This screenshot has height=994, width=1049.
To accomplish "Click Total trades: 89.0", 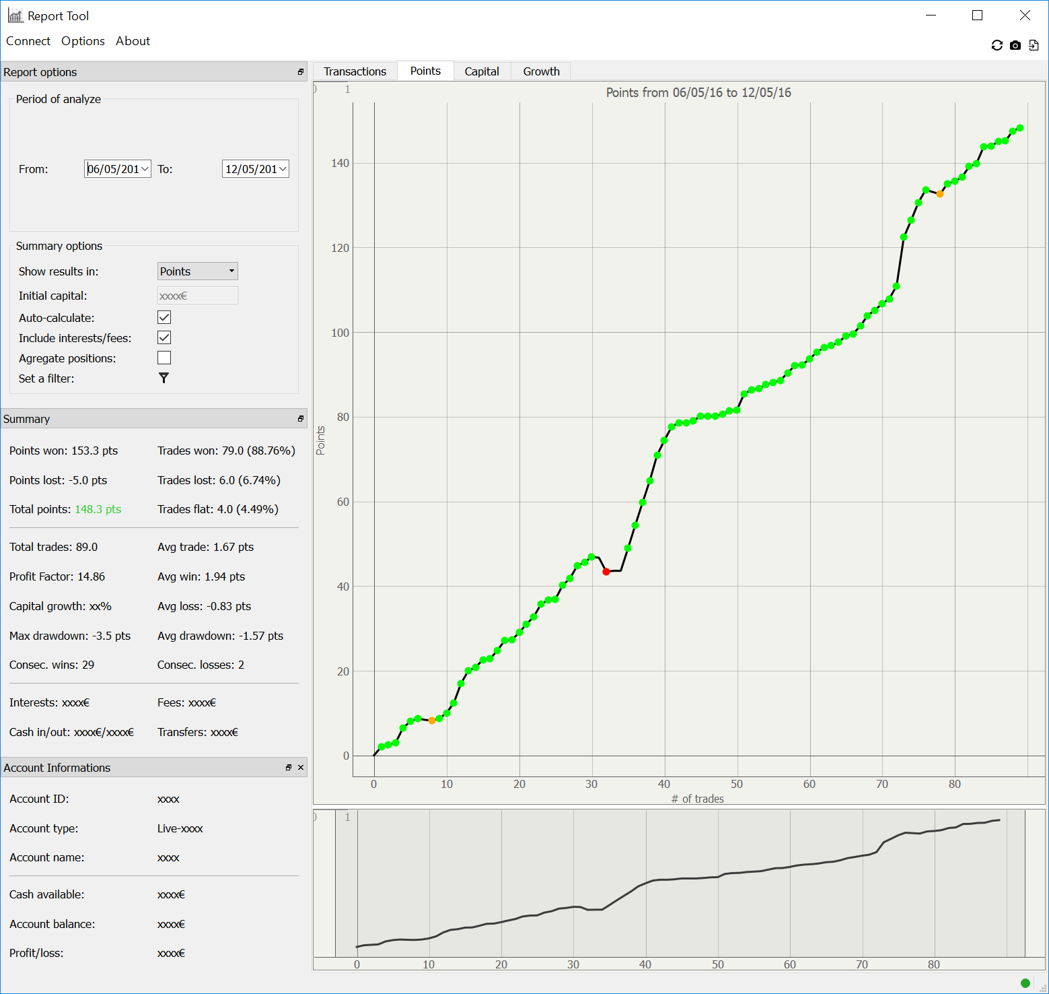I will tap(54, 547).
